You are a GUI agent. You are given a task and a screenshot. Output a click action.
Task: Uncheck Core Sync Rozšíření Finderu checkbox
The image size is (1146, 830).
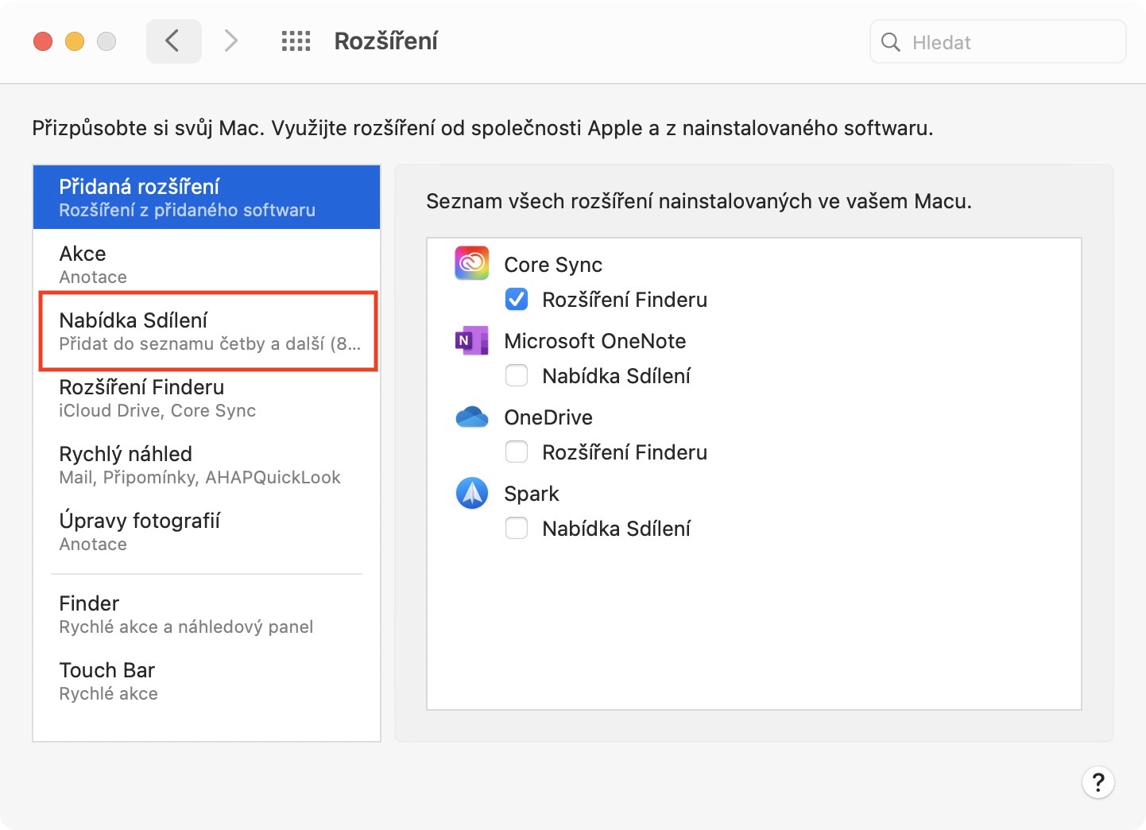point(517,300)
